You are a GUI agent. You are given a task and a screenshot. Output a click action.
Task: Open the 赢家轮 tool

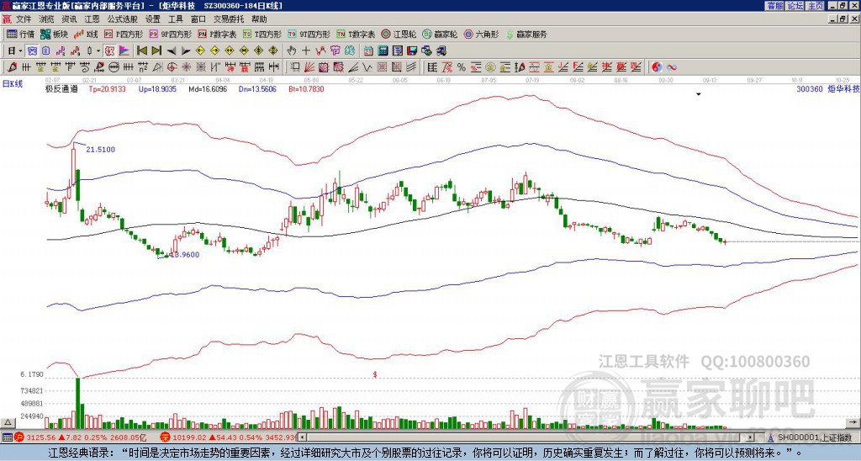point(440,34)
